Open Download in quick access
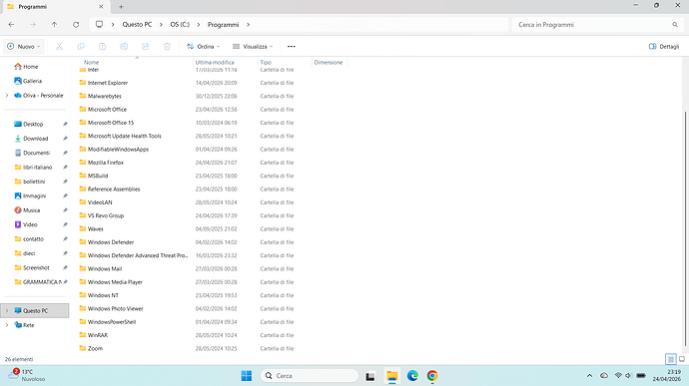This screenshot has height=386, width=689. [x=32, y=139]
